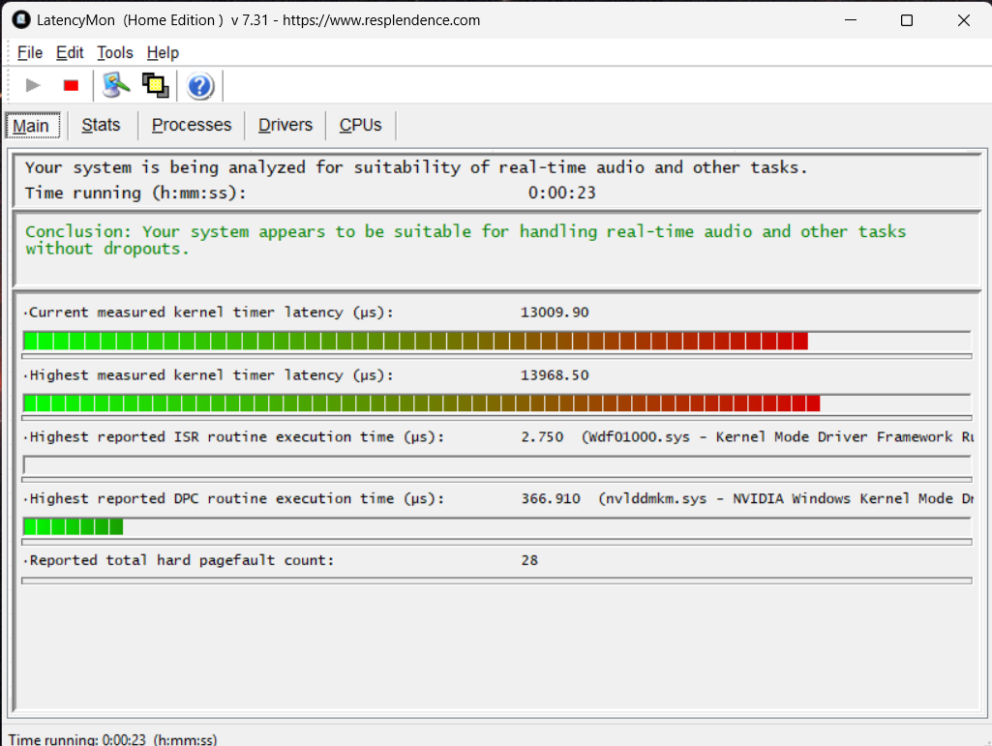
Task: Open the File menu
Action: point(30,52)
